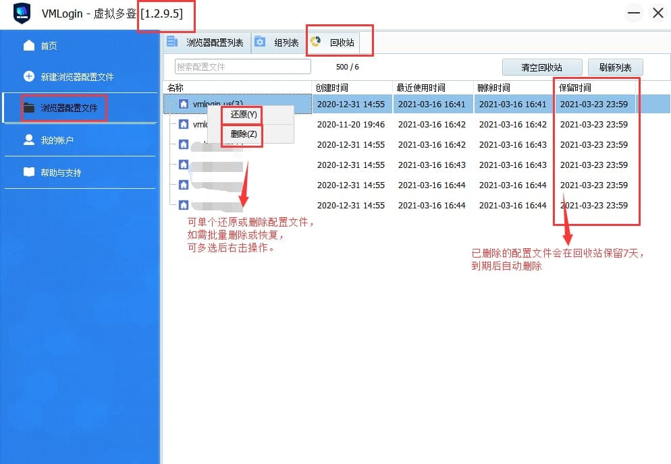Click the 删除时间 column header
The height and width of the screenshot is (464, 671).
[x=513, y=88]
